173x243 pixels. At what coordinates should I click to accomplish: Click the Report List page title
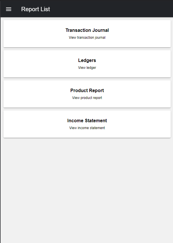point(35,9)
